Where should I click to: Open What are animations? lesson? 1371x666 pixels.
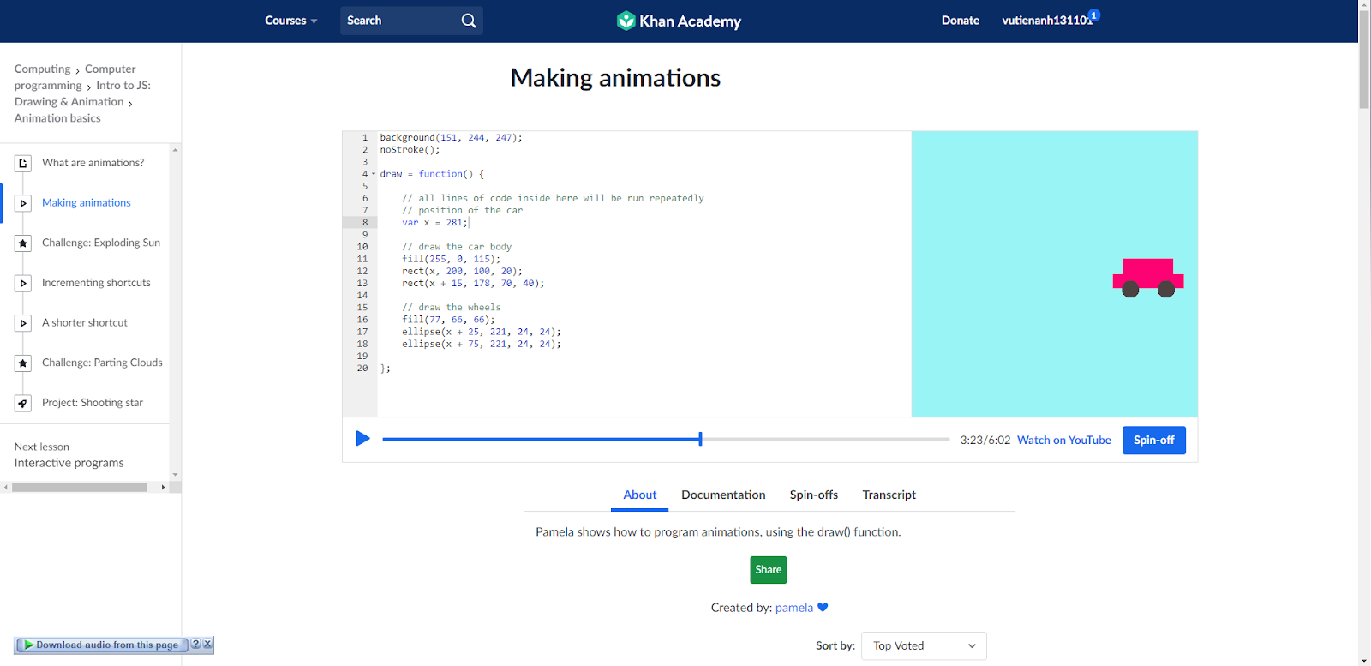[93, 163]
